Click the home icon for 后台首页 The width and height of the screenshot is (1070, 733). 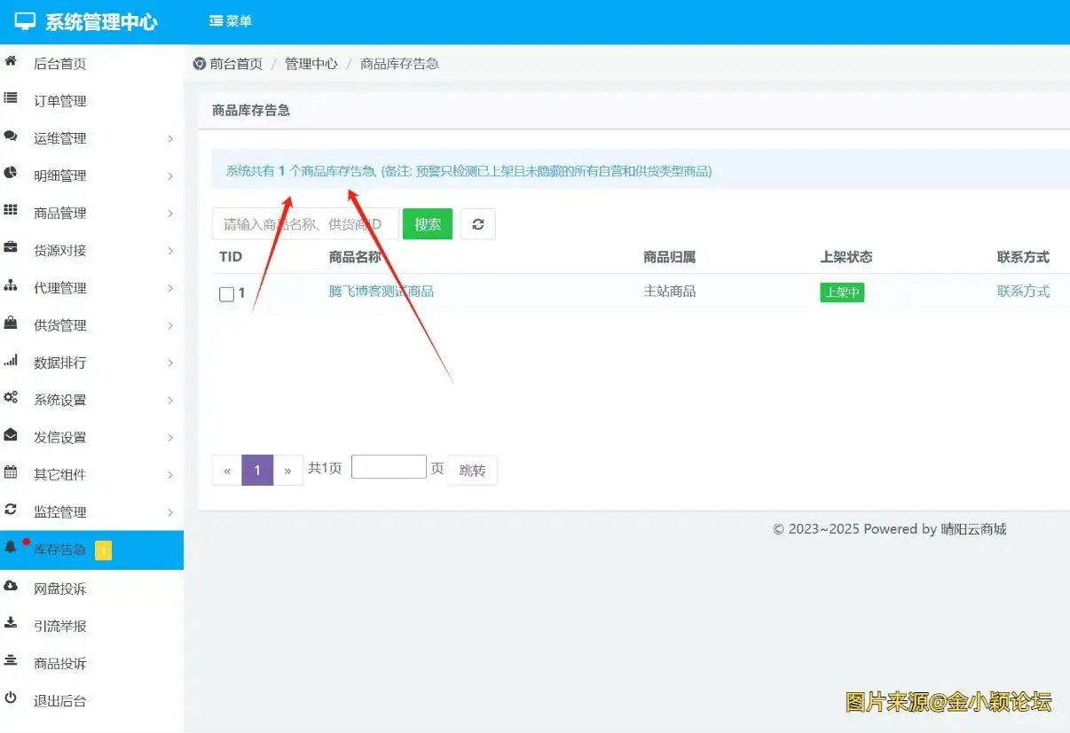(11, 63)
